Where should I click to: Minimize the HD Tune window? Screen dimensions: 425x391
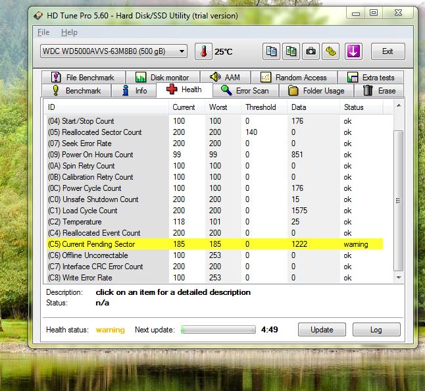click(x=356, y=13)
